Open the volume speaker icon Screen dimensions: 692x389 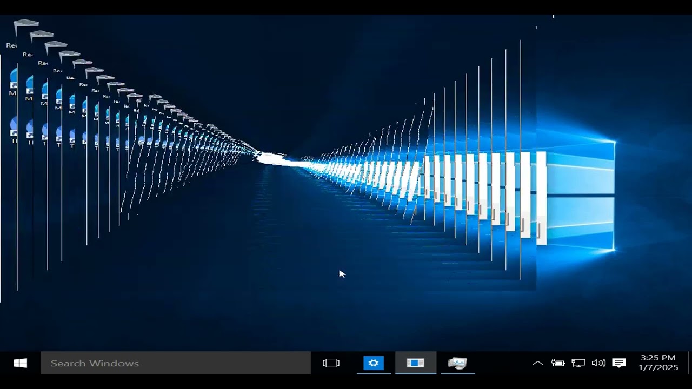[598, 363]
